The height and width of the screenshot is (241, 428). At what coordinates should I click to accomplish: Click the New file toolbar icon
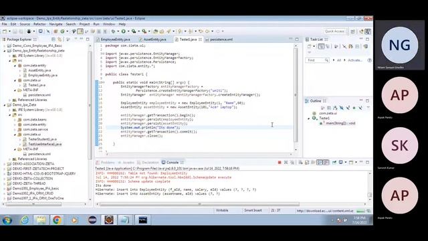tap(5, 31)
